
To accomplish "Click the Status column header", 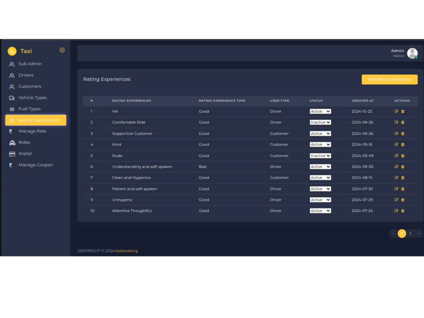I will click(x=316, y=100).
